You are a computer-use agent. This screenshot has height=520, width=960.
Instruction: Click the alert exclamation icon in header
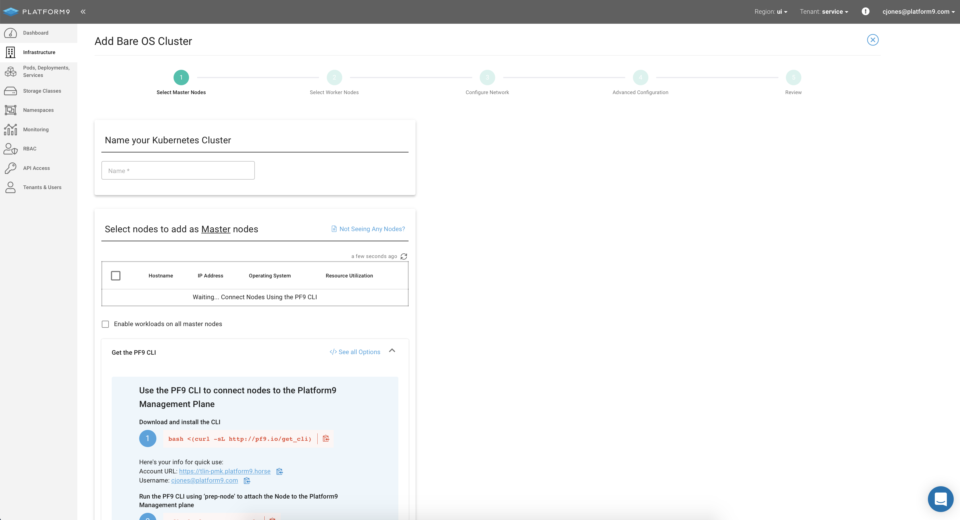tap(865, 11)
